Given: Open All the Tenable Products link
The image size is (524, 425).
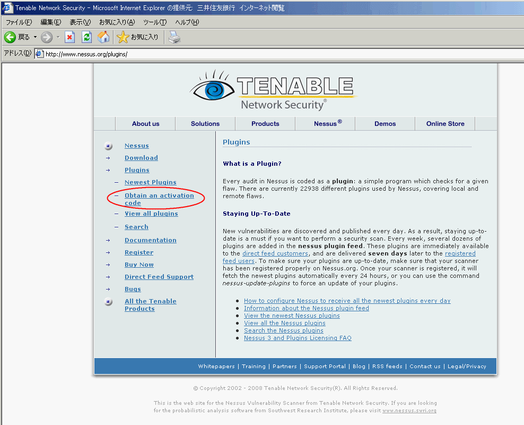Looking at the screenshot, I should [151, 305].
